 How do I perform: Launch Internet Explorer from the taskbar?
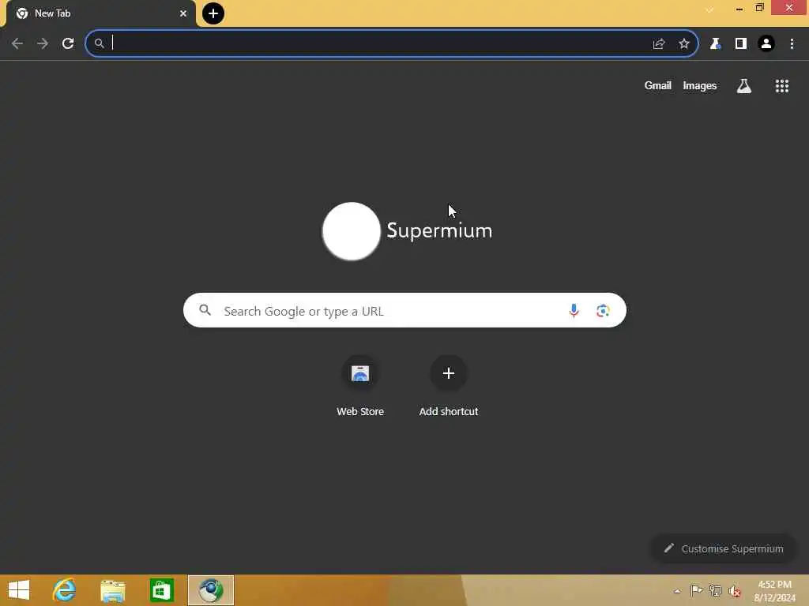point(64,590)
